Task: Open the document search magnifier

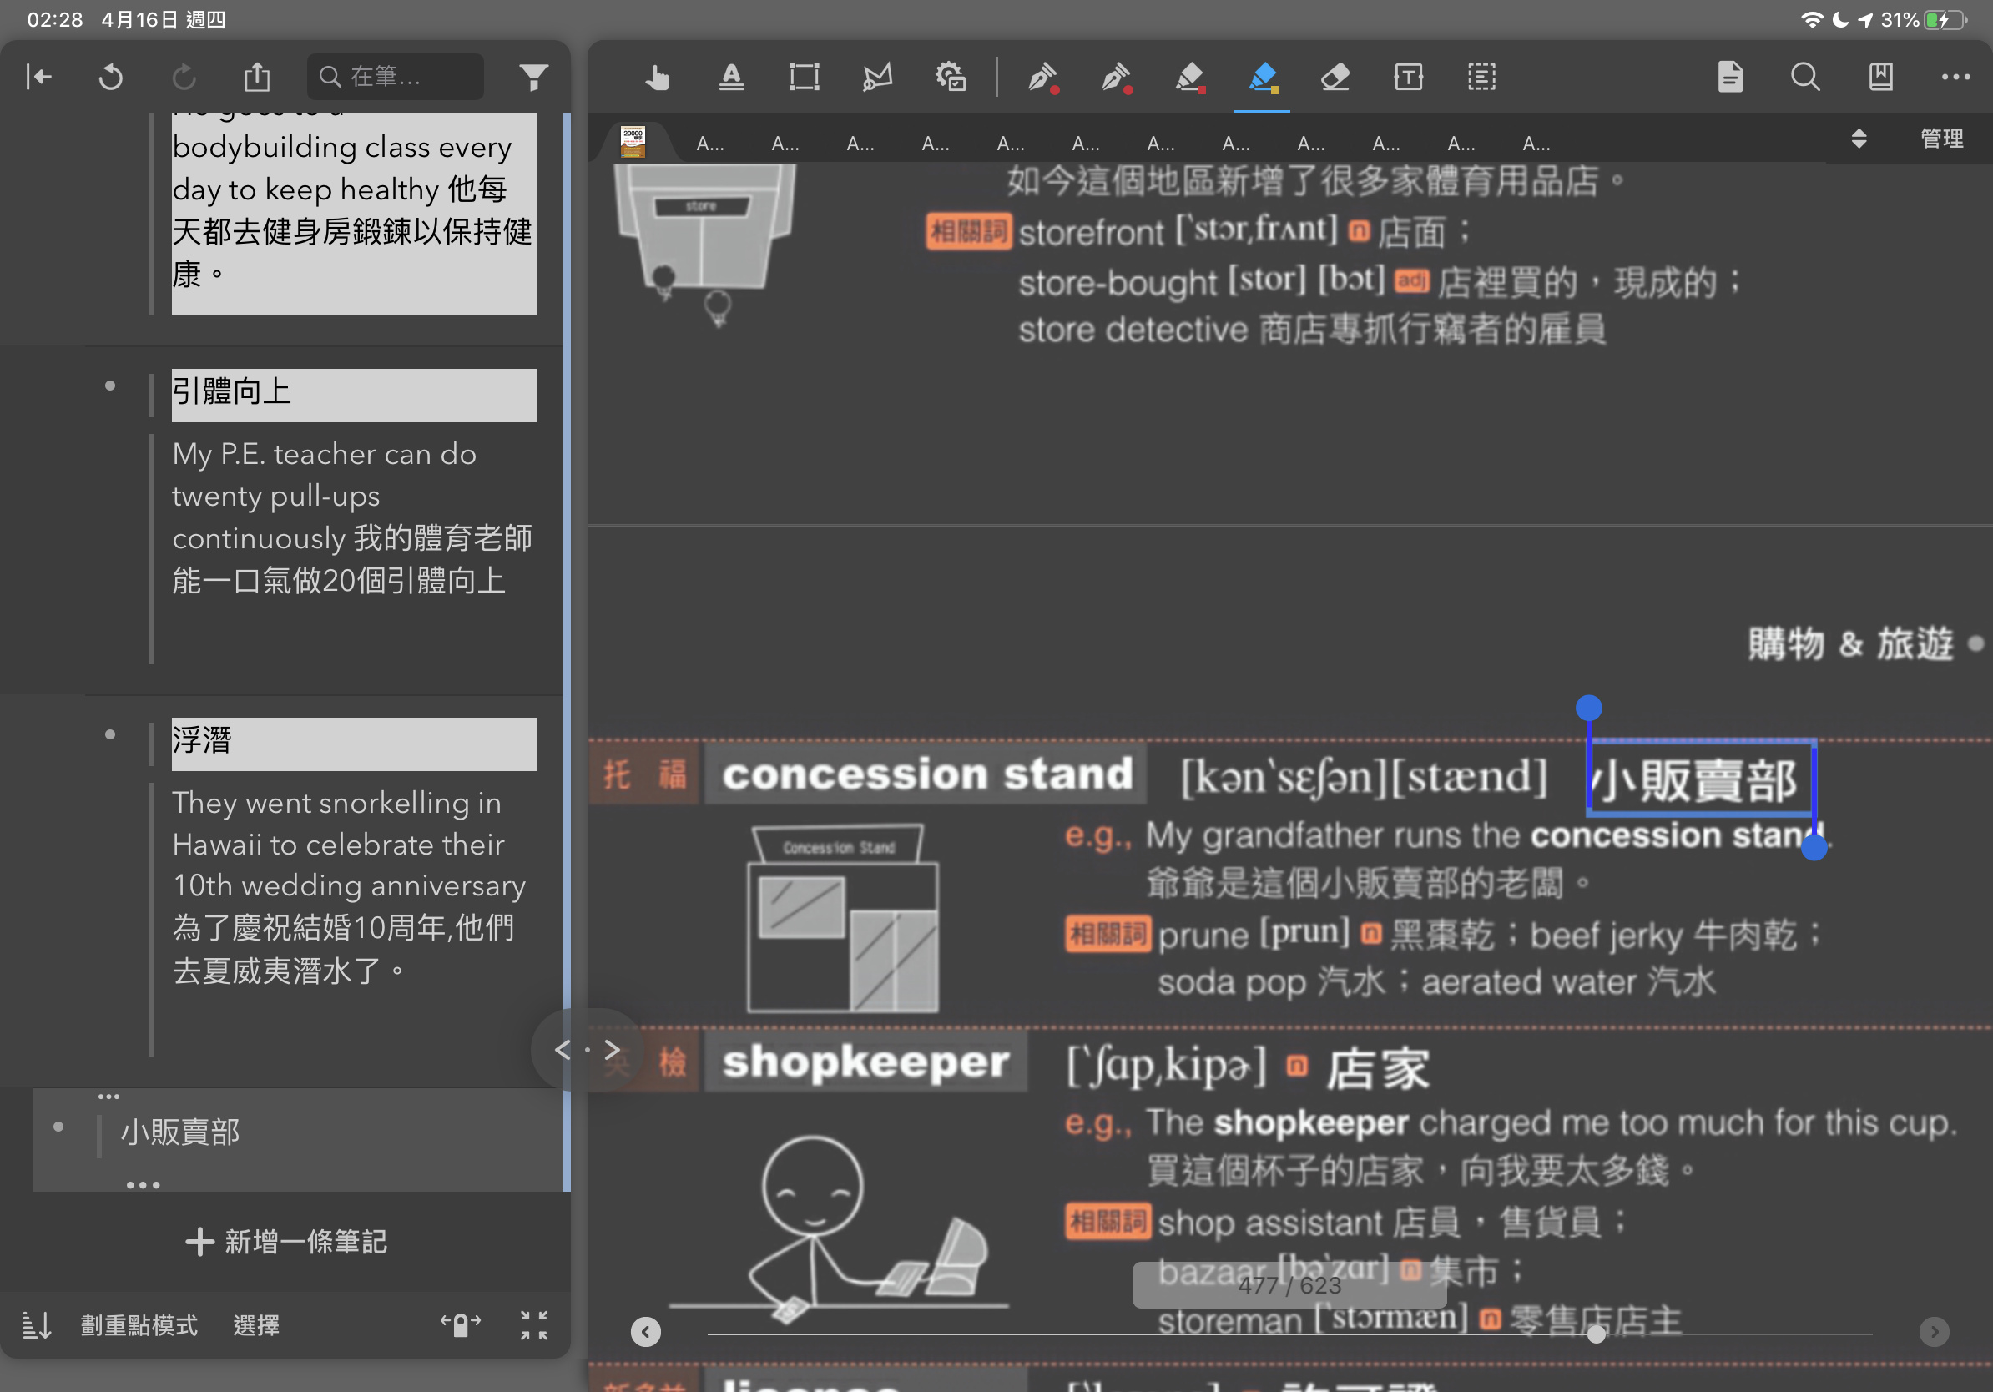Action: [x=1804, y=78]
